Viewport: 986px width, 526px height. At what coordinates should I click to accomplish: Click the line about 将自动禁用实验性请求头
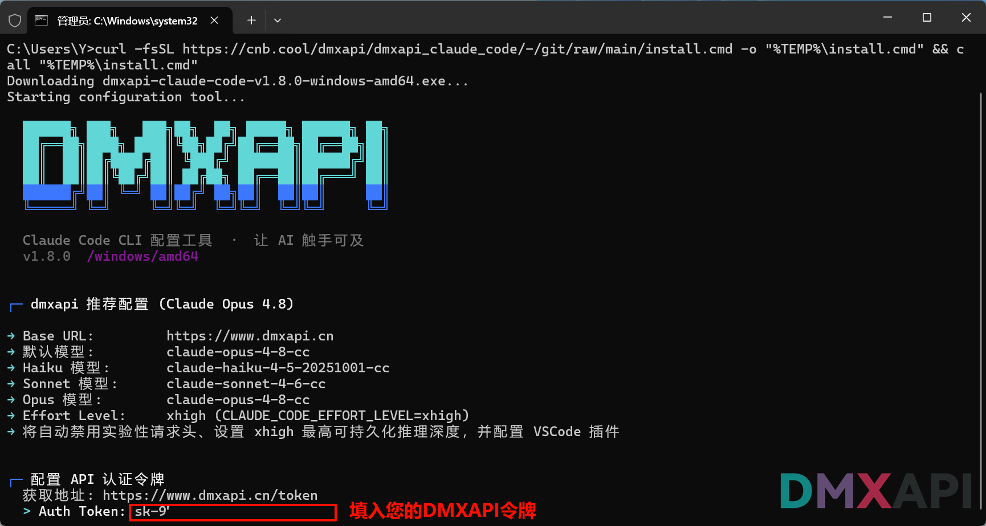[x=321, y=432]
